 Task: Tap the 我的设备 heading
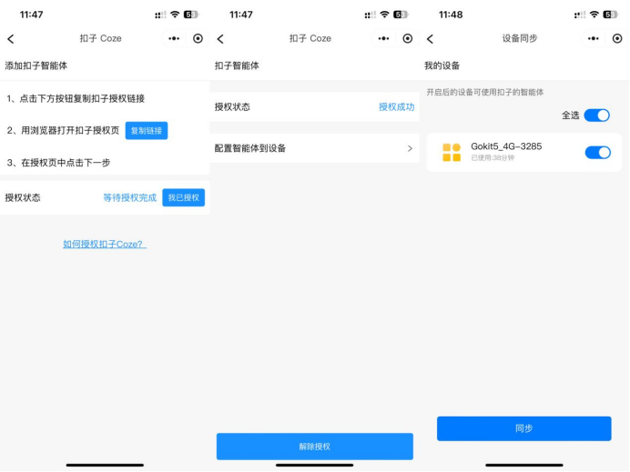(x=442, y=65)
